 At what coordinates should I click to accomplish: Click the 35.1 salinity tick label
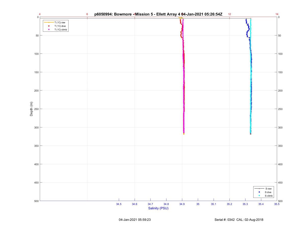[x=214, y=204]
